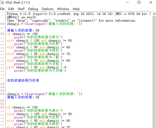Click the print statement for 及格

[x=38, y=64]
